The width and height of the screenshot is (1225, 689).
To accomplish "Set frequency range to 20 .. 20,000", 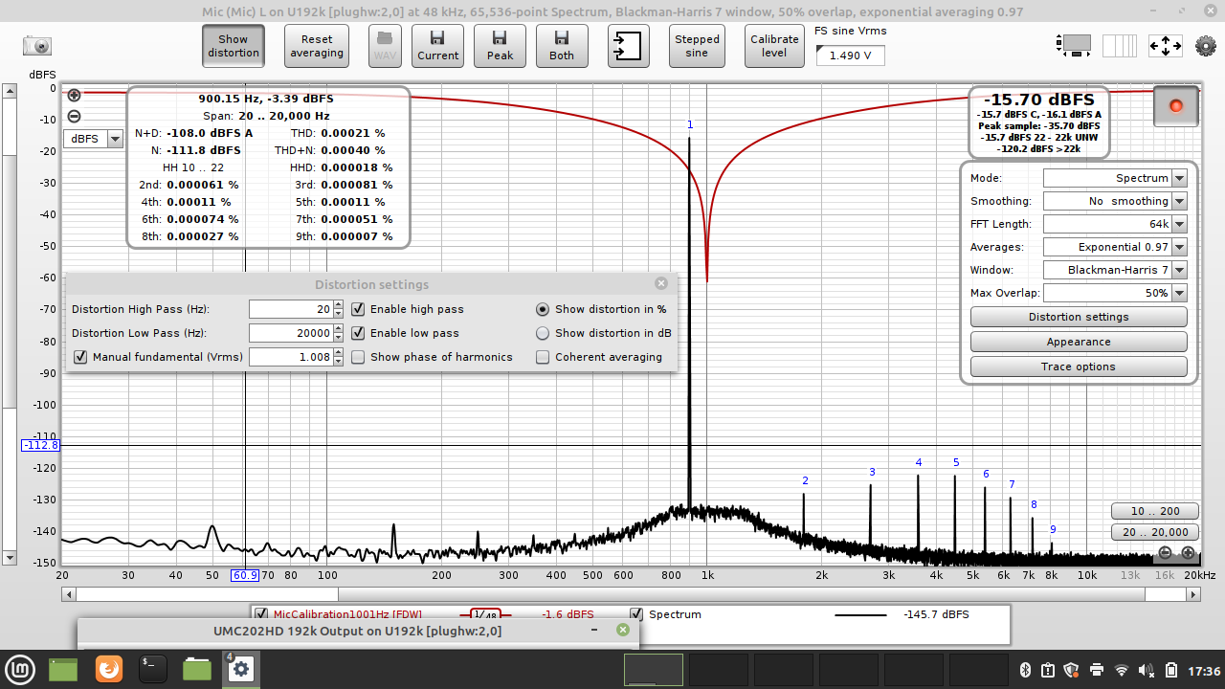I will (x=1155, y=532).
